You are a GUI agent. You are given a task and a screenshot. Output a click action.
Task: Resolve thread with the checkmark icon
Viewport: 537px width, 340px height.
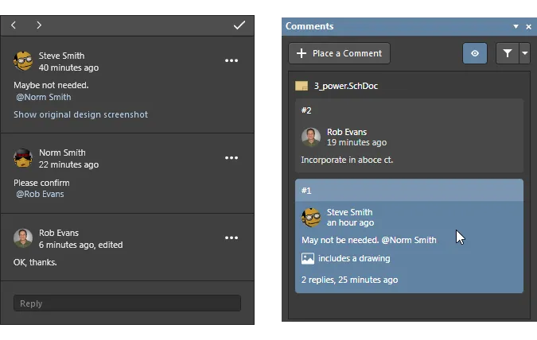coord(239,25)
